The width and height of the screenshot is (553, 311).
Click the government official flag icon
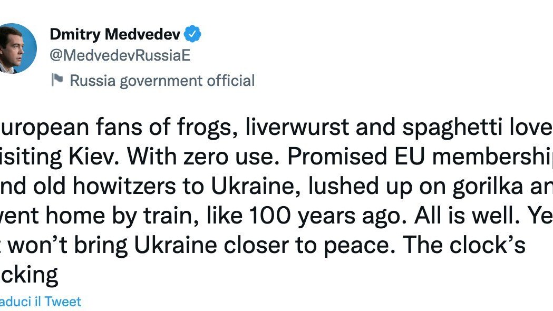[57, 80]
